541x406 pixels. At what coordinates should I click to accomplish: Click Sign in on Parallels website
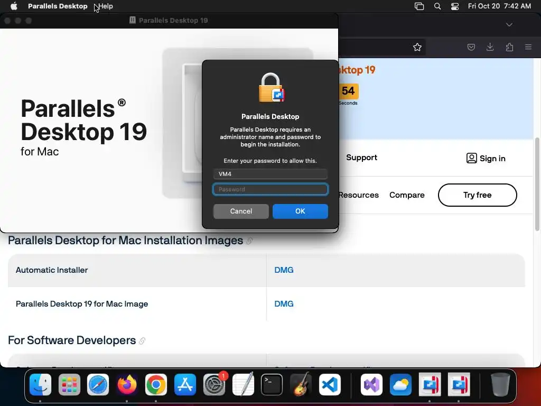(x=492, y=159)
